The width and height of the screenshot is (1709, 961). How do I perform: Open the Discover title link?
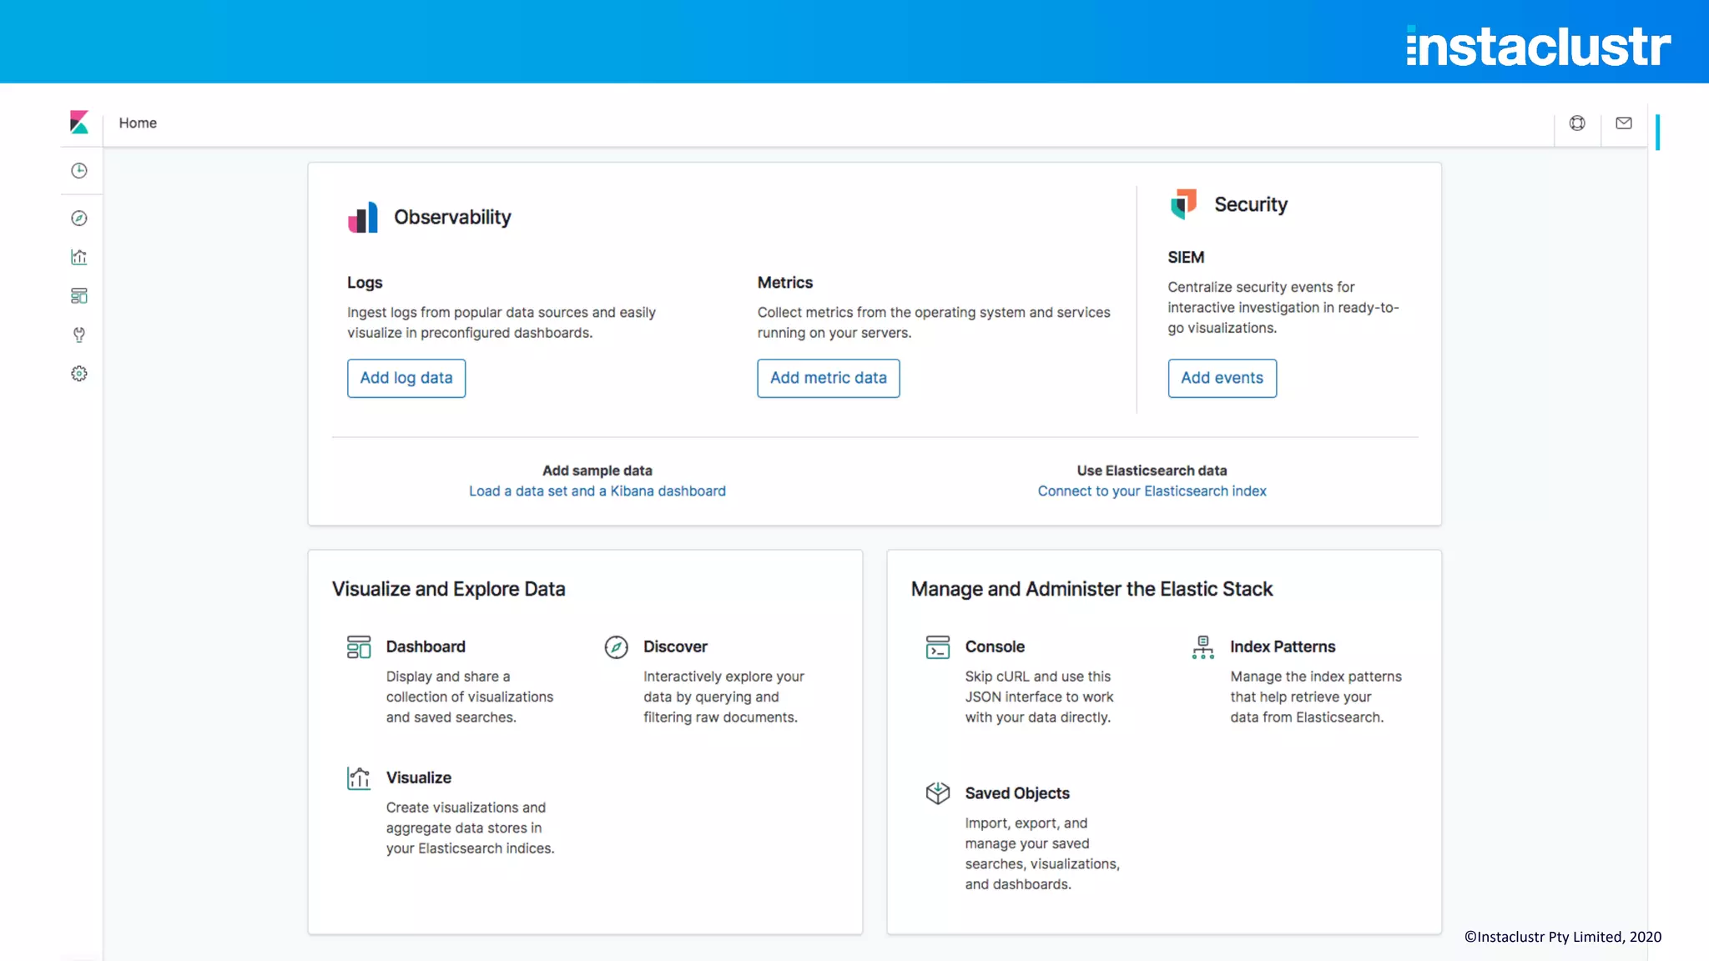tap(675, 647)
